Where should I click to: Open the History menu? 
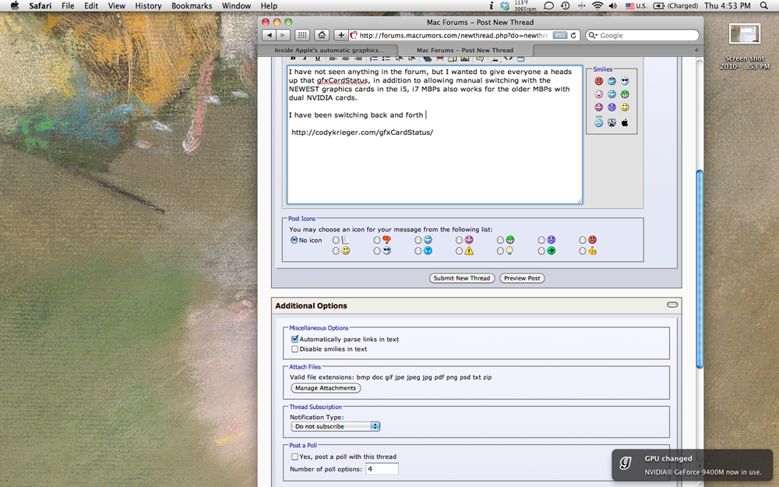point(148,6)
